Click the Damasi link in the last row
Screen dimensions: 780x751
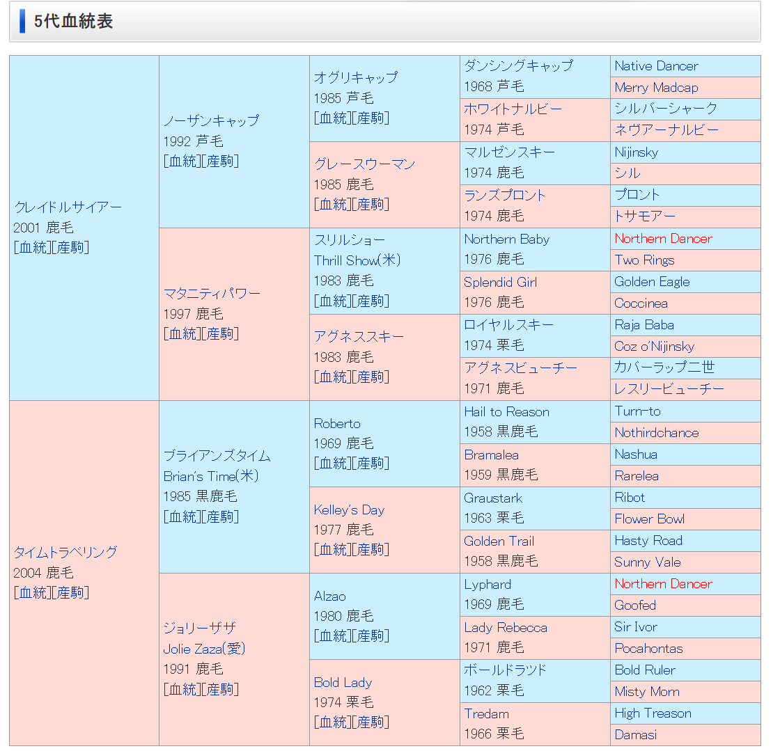coord(635,735)
